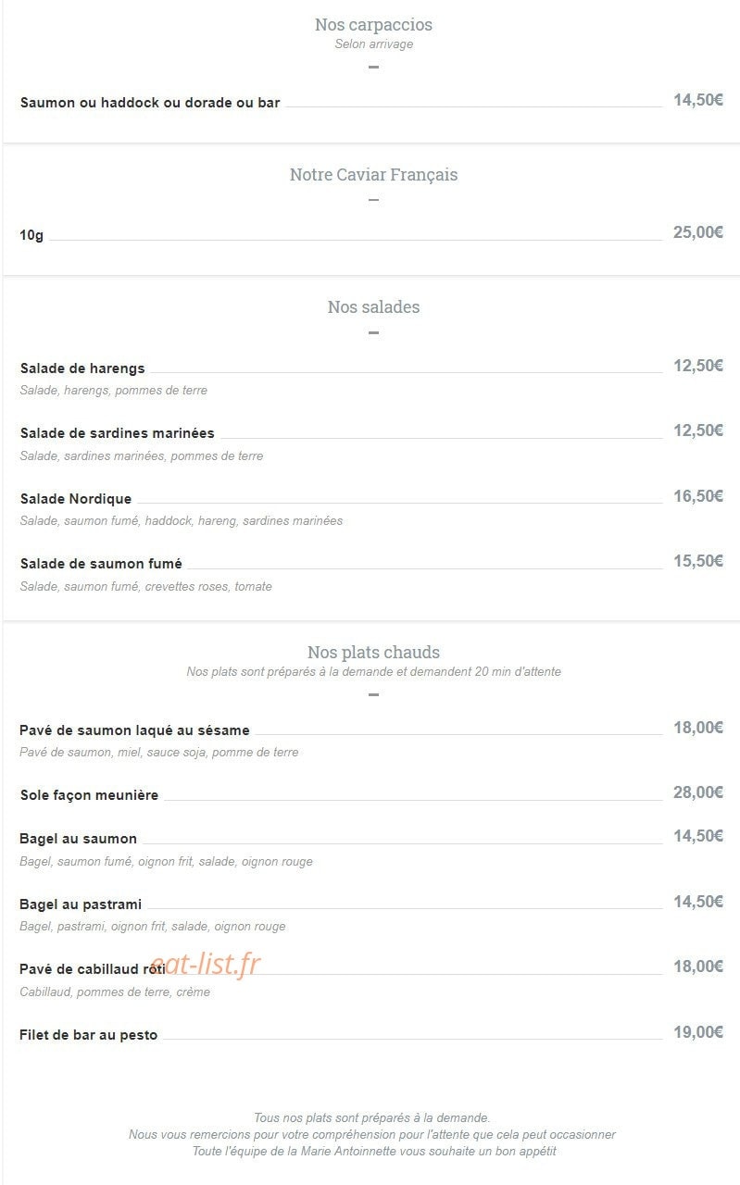740x1185 pixels.
Task: Select Salade de harengs
Action: [82, 368]
